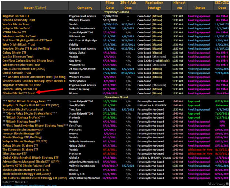Select Global X Blockchain & Bitcoin Strategy ETF
This screenshot has width=230, height=188.
coord(30,158)
